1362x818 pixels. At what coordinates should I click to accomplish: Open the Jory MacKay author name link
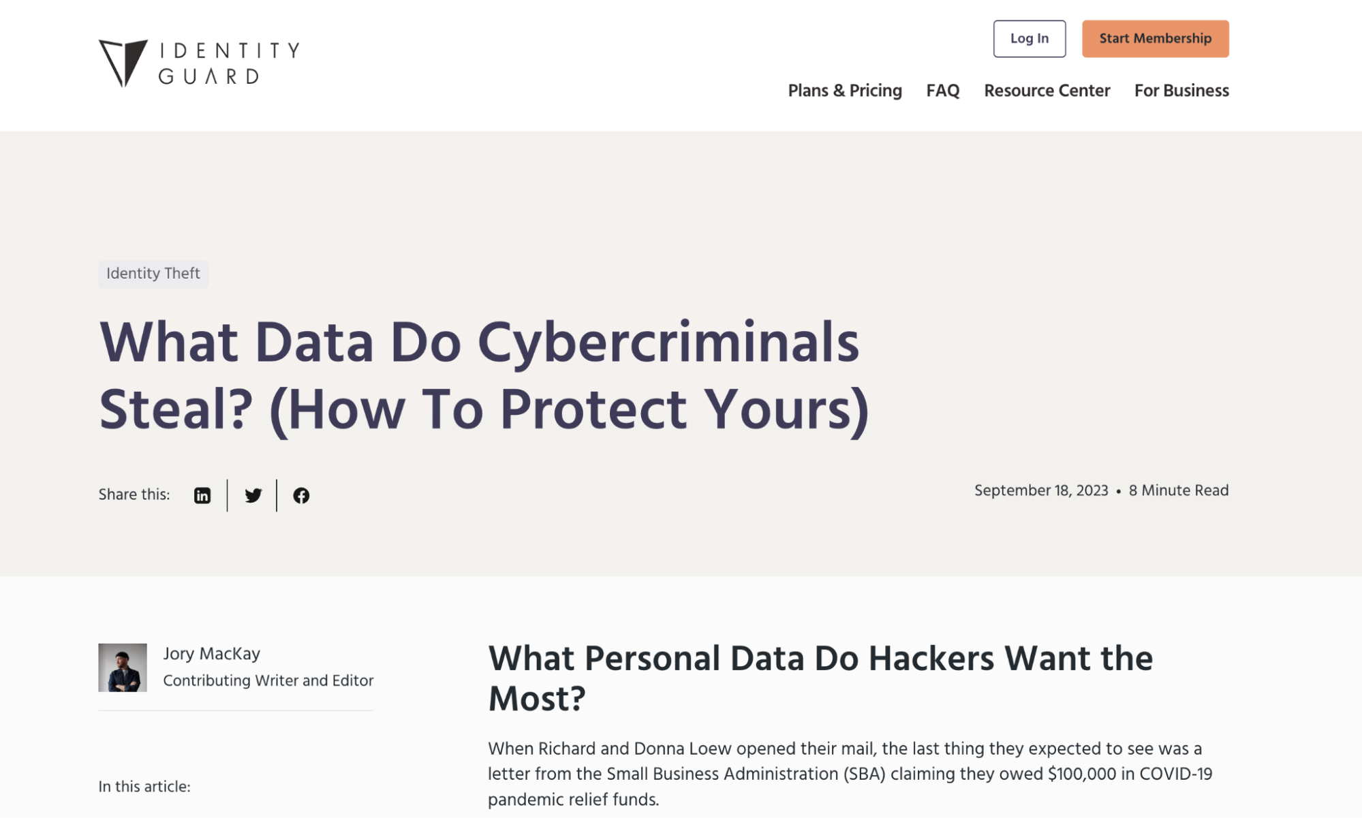pos(211,654)
